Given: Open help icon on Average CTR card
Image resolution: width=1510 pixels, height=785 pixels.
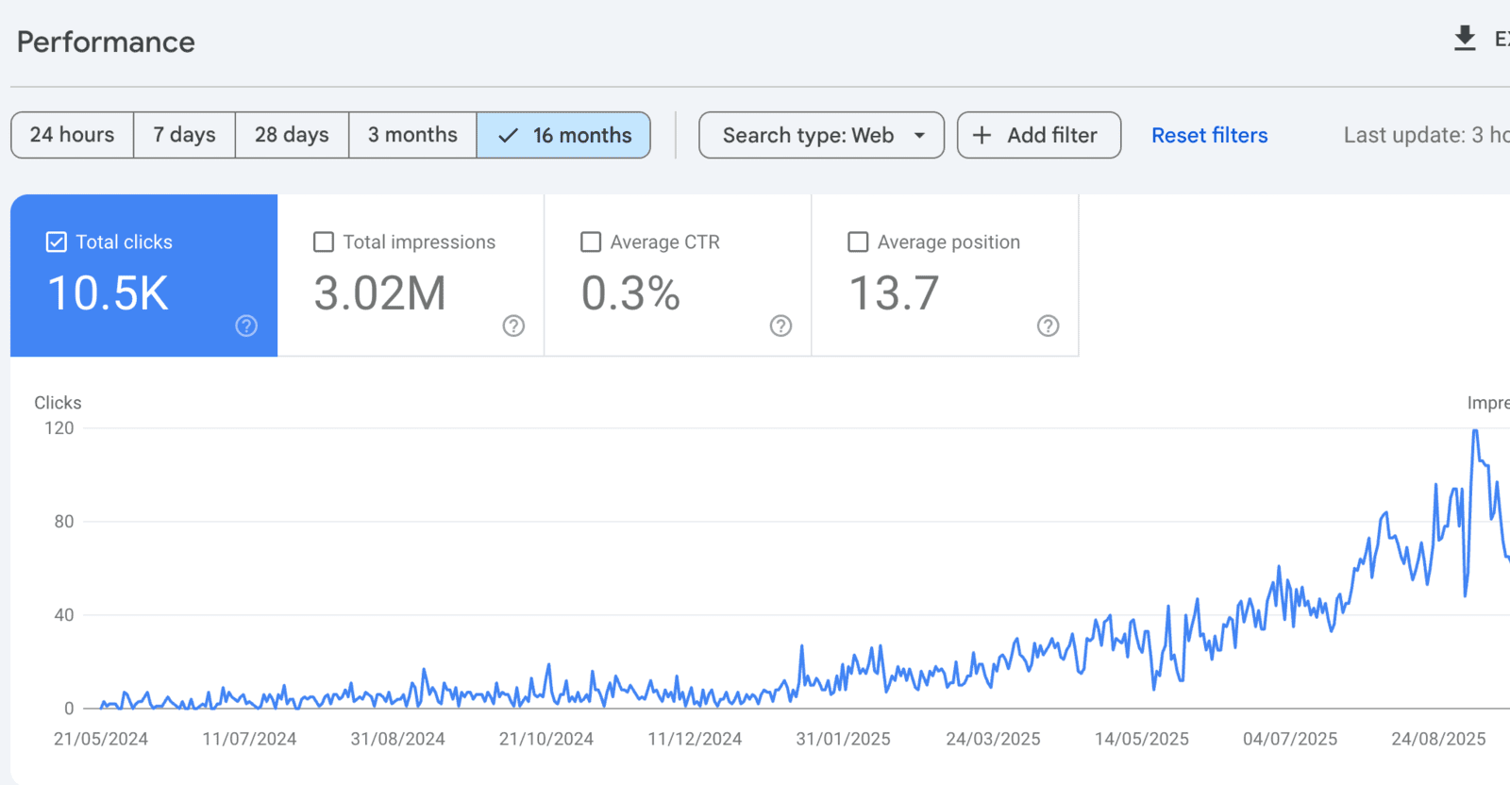Looking at the screenshot, I should pos(780,326).
